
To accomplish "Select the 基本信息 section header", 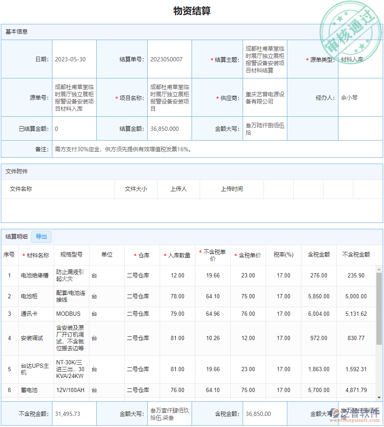I will point(15,31).
